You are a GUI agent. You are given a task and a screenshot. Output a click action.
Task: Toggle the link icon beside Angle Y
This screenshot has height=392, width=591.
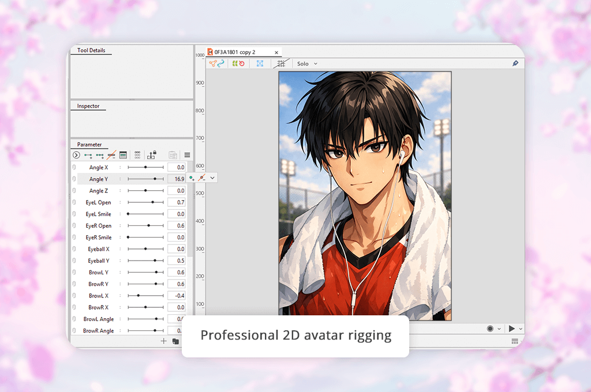74,179
